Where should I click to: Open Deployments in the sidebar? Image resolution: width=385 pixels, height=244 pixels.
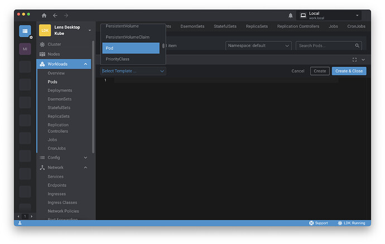pyautogui.click(x=60, y=90)
